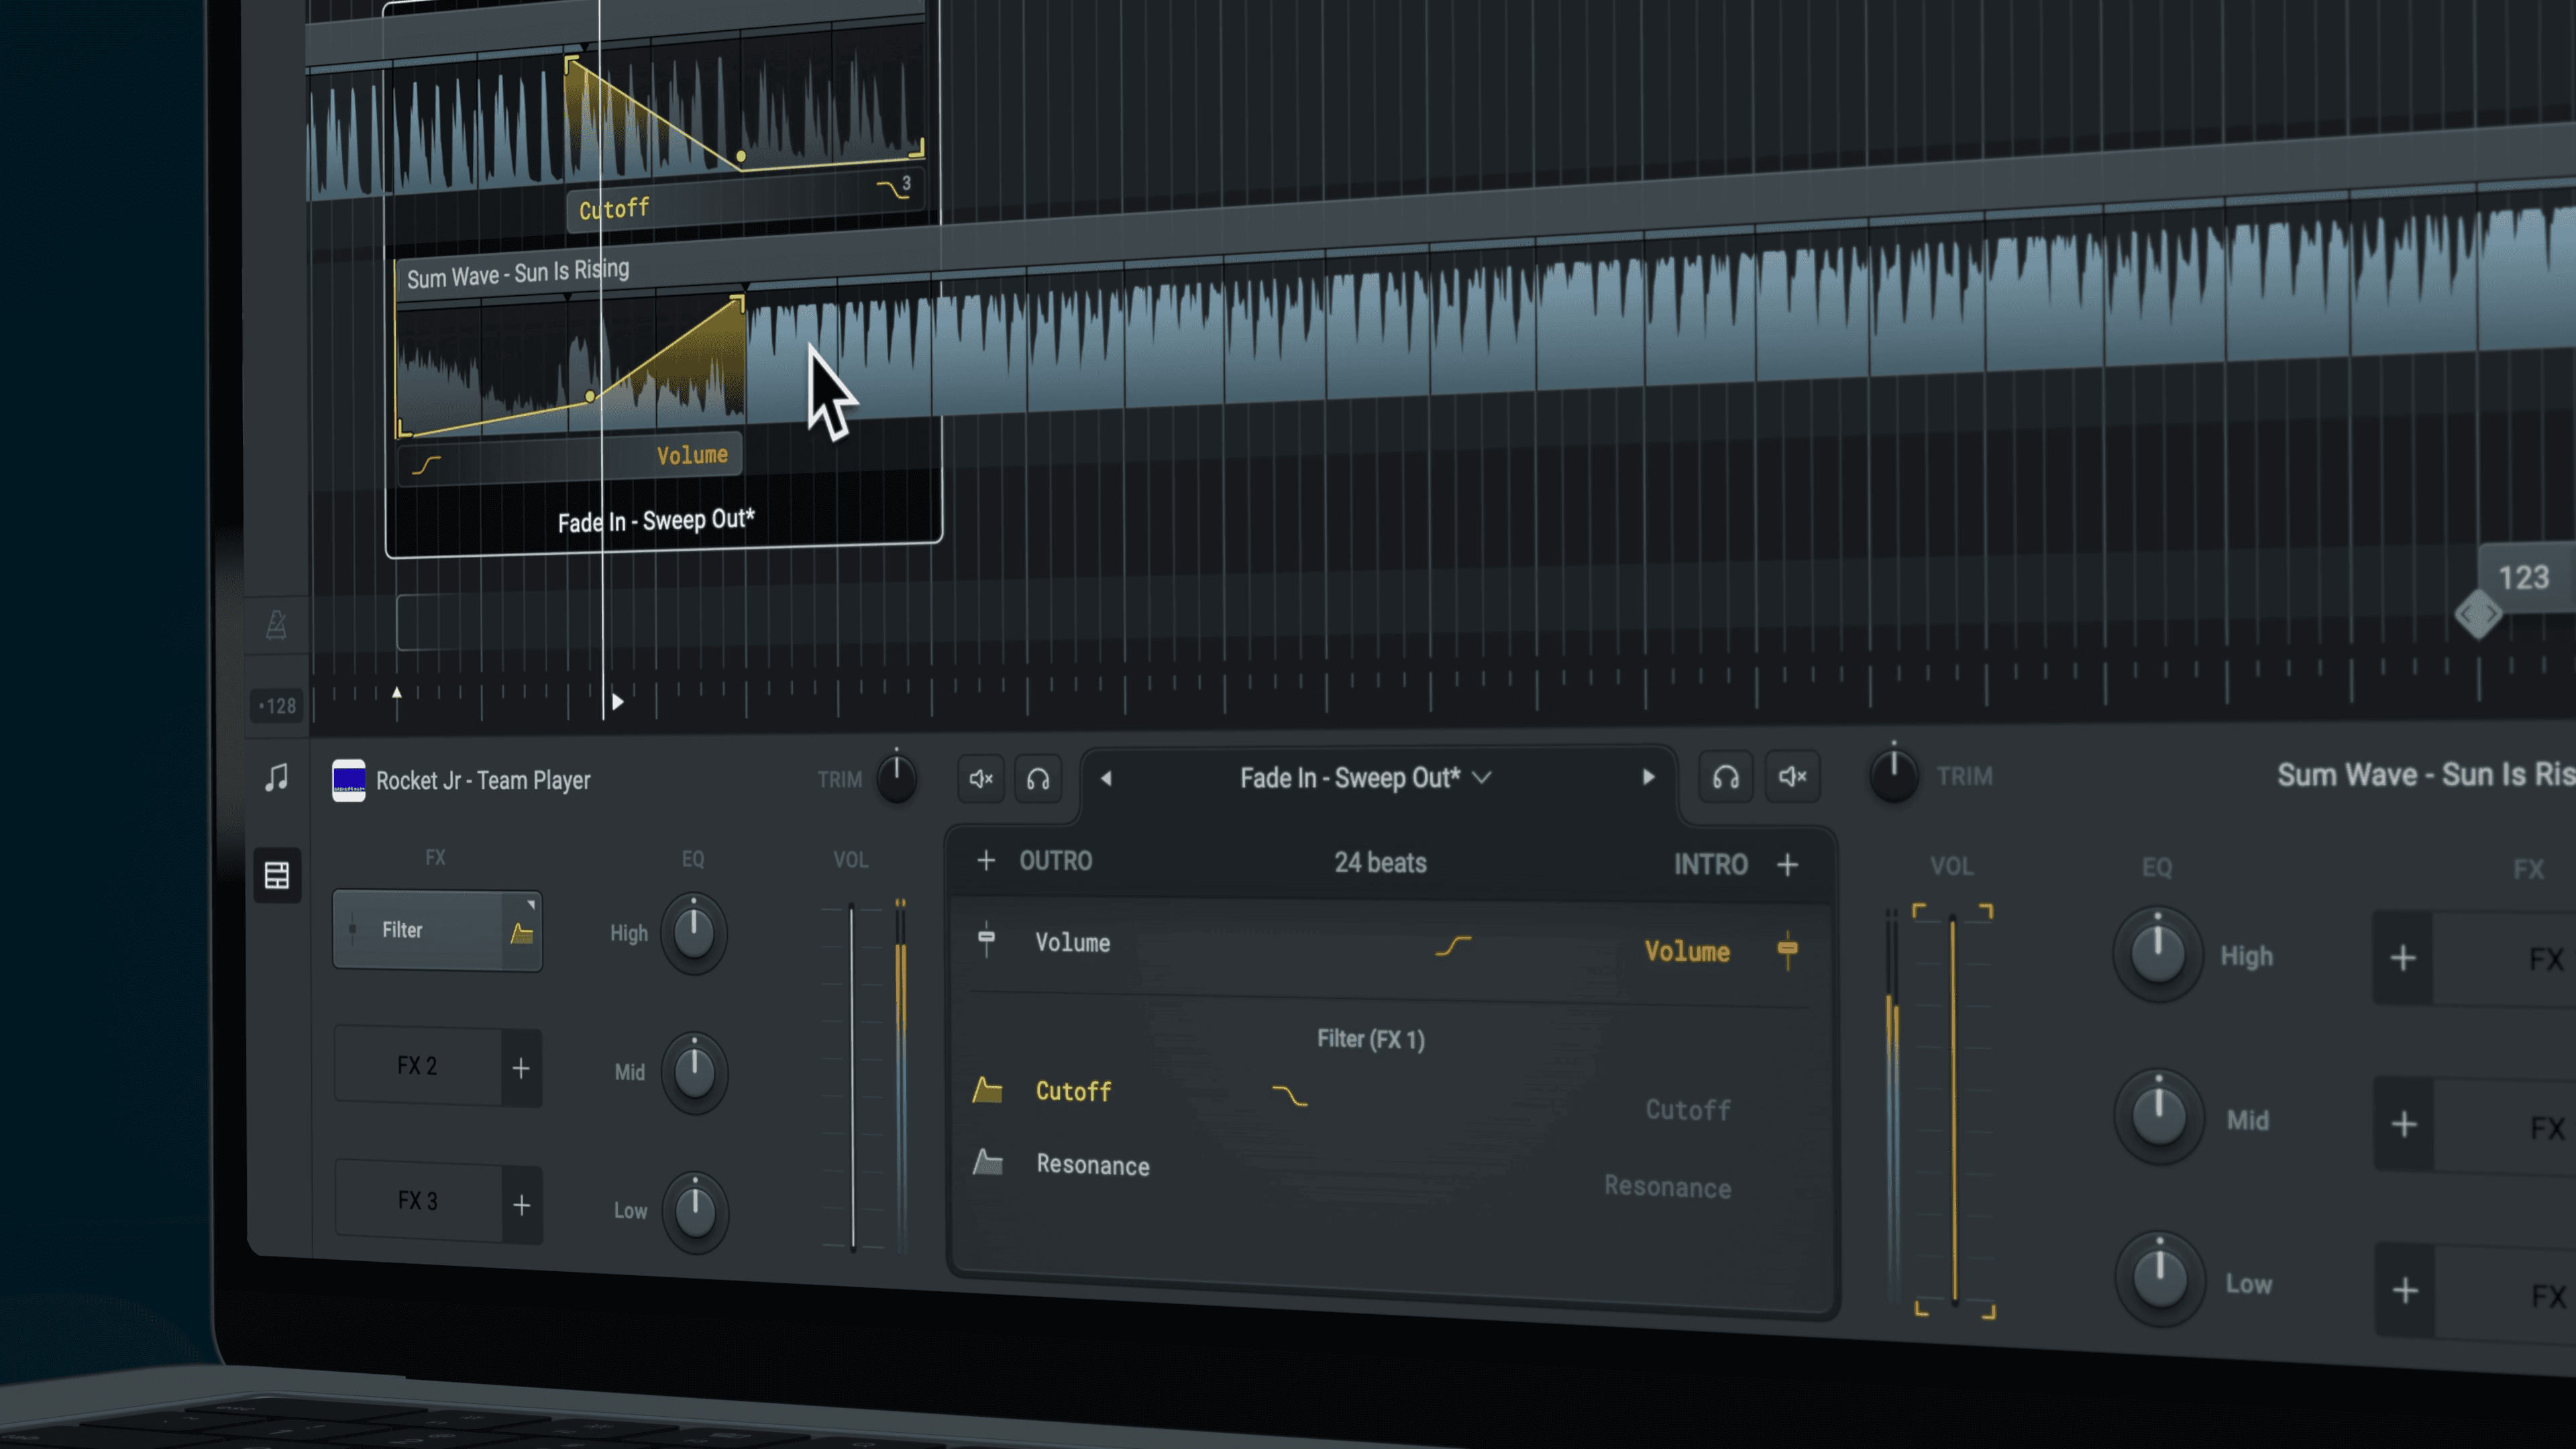2576x1449 pixels.
Task: Mute the left deck speaker icon
Action: (x=981, y=778)
